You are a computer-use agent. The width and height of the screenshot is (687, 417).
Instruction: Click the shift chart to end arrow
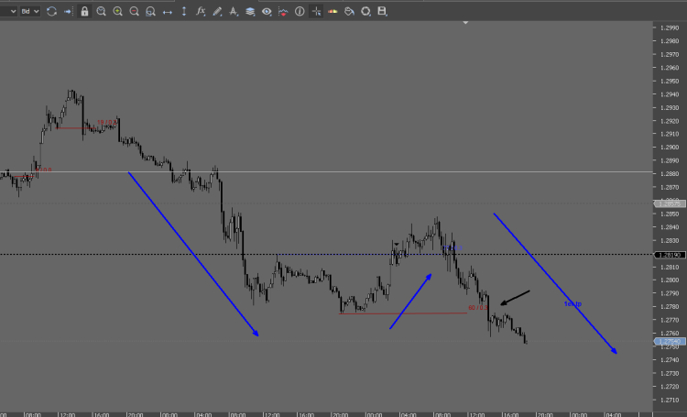[x=68, y=12]
